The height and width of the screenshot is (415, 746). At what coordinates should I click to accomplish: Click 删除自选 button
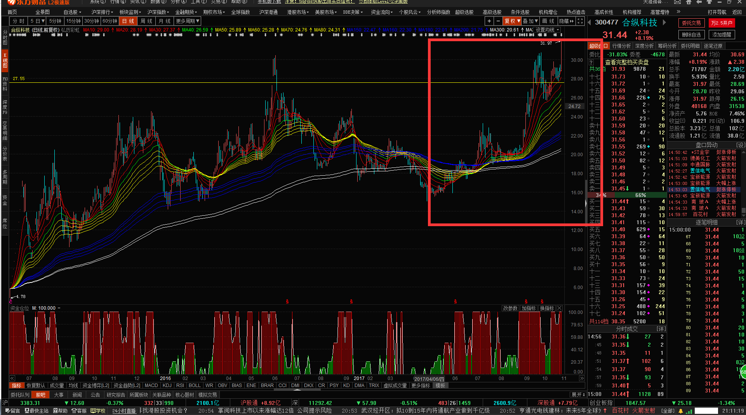pos(692,35)
